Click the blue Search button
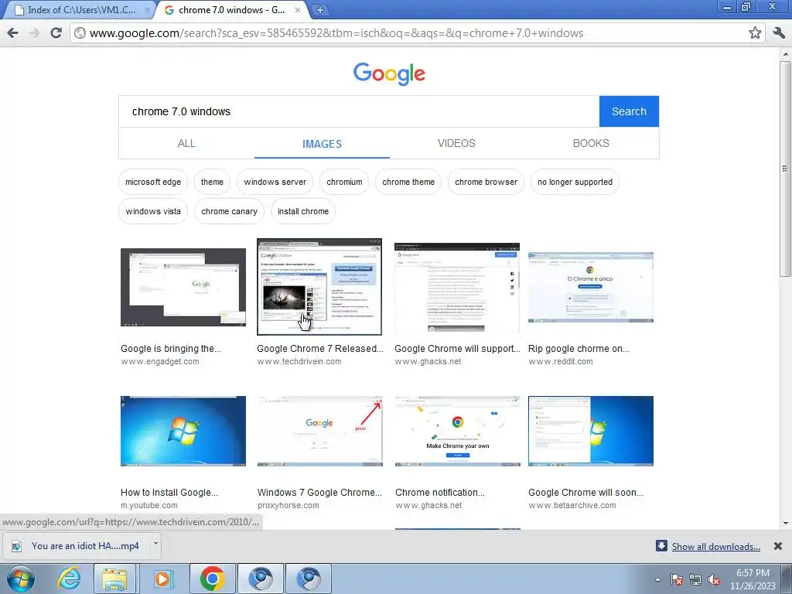 tap(629, 111)
